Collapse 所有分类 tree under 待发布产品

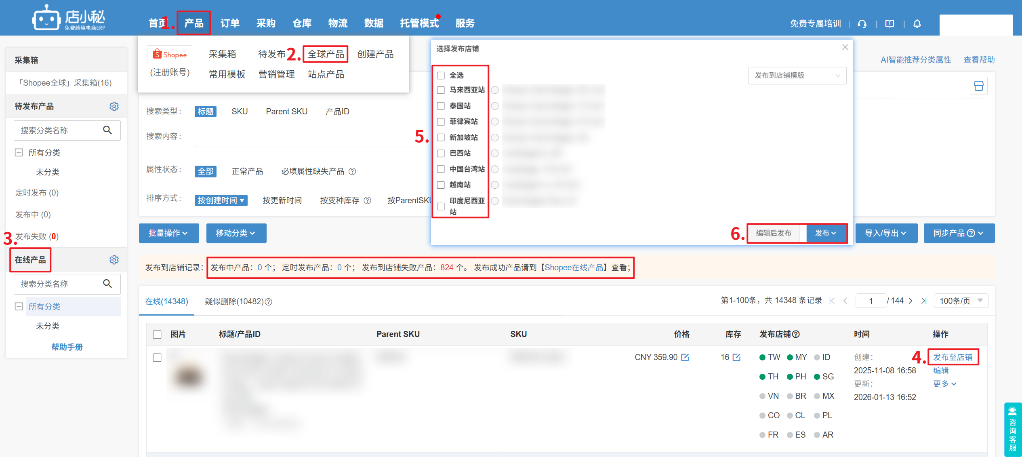(19, 152)
